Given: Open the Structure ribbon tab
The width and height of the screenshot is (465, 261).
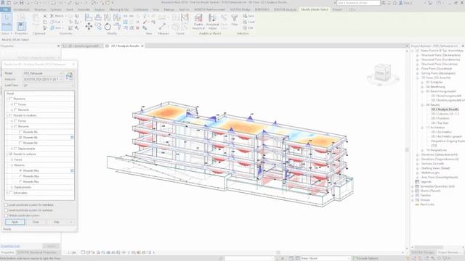Looking at the screenshot, I should pos(40,9).
